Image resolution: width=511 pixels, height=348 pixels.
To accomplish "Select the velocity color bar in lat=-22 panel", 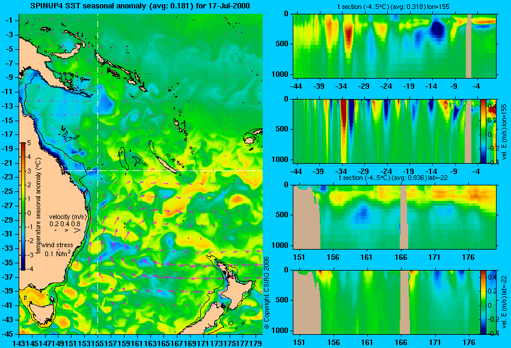I will [x=483, y=302].
